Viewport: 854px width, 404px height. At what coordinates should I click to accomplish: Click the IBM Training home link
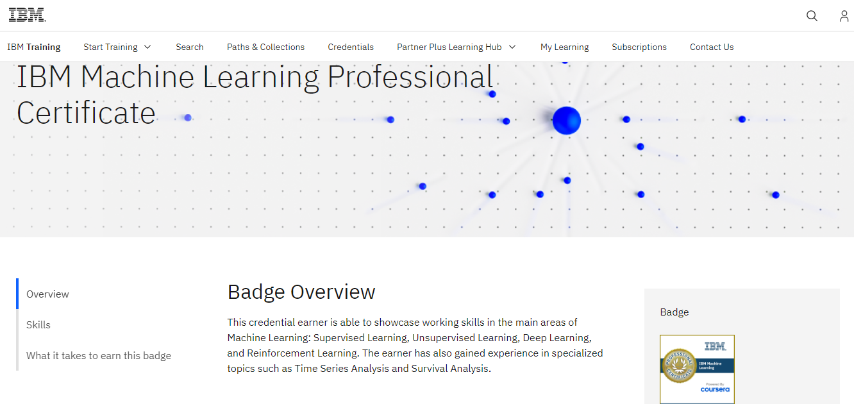pos(34,47)
